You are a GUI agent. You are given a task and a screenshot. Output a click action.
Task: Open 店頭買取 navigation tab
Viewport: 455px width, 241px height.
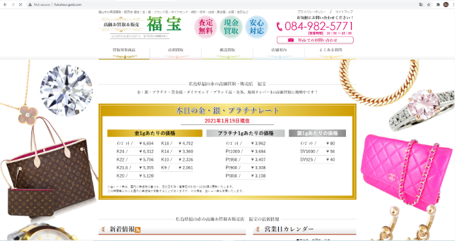(176, 53)
